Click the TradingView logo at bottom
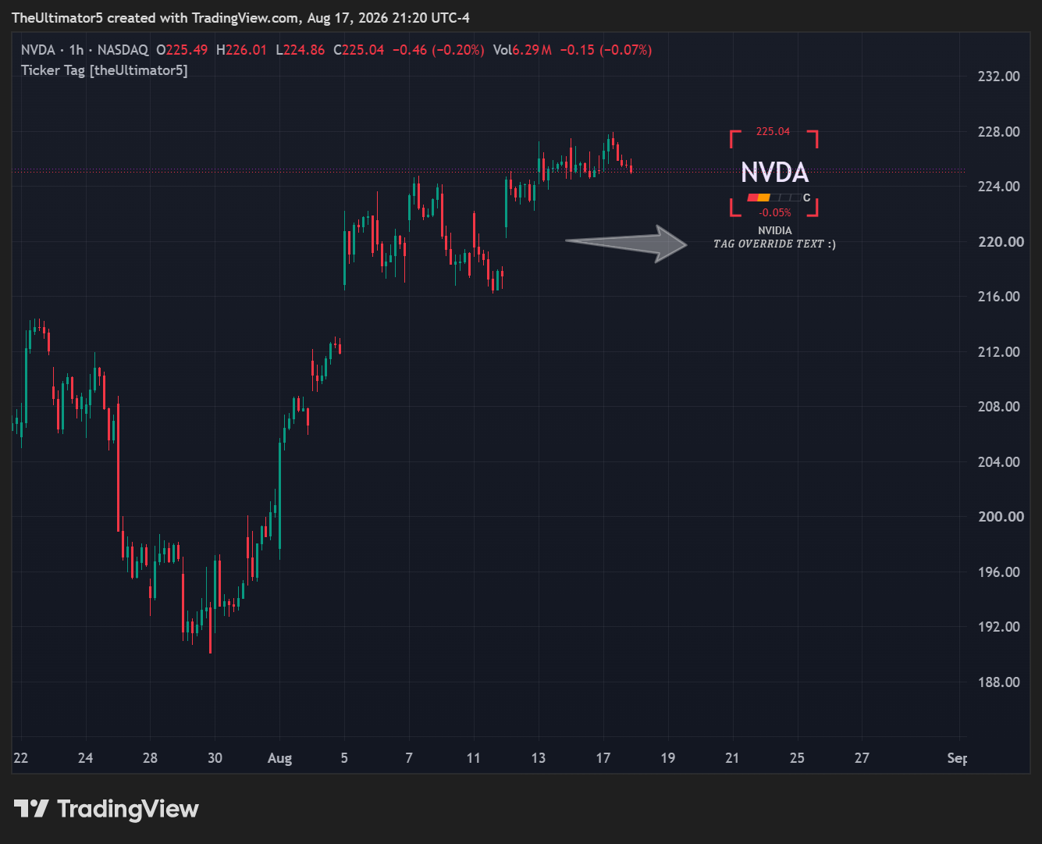This screenshot has width=1042, height=844. point(106,809)
